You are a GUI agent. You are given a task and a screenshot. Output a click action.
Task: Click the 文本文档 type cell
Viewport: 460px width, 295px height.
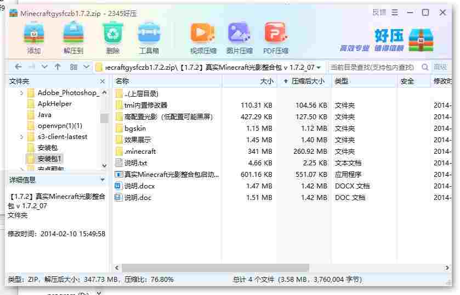[348, 163]
